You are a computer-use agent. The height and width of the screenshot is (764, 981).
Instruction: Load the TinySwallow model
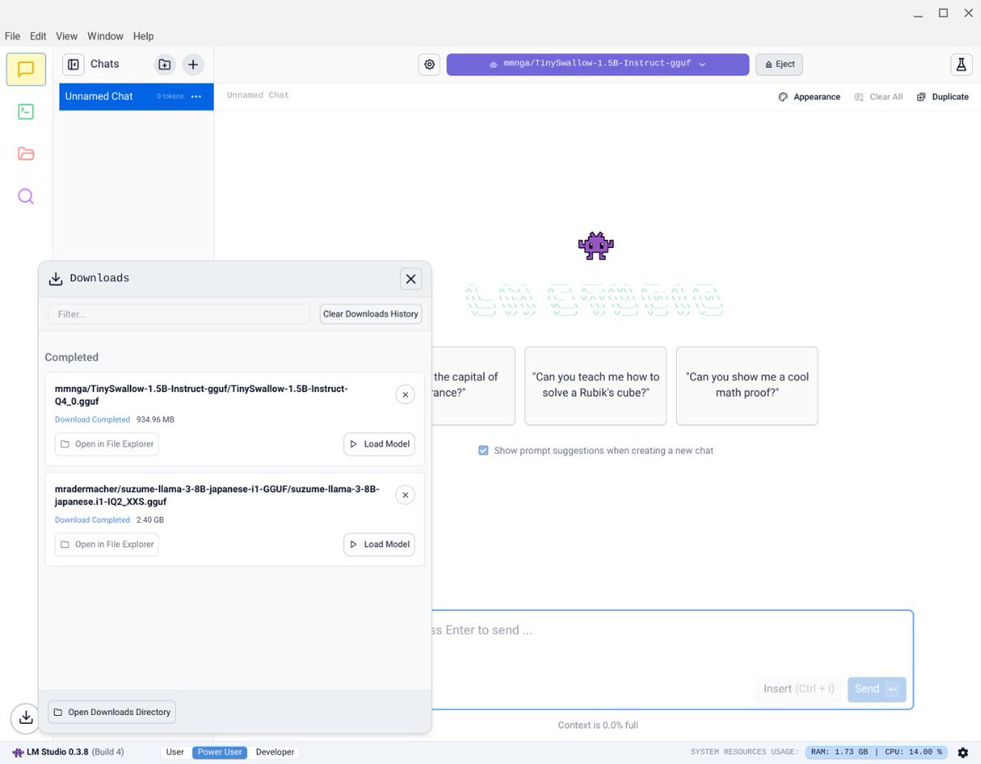point(379,444)
